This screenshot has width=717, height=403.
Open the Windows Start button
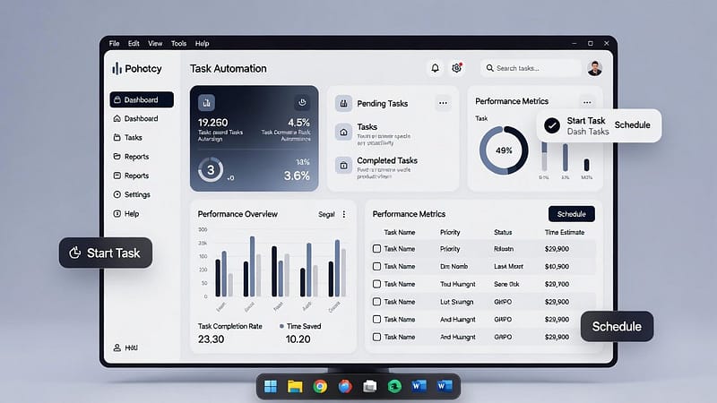pos(271,387)
